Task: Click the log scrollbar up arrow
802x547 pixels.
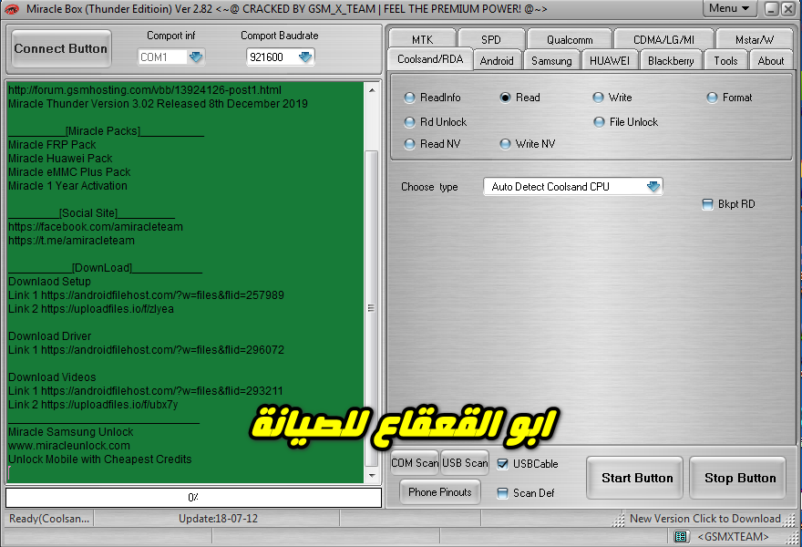Action: (372, 90)
